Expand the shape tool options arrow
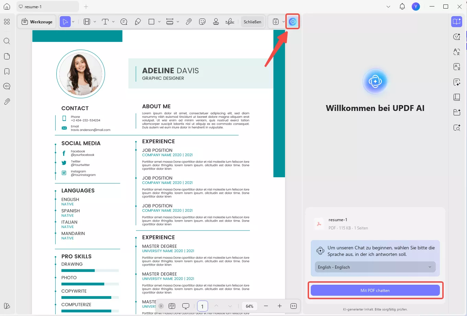 click(x=159, y=22)
